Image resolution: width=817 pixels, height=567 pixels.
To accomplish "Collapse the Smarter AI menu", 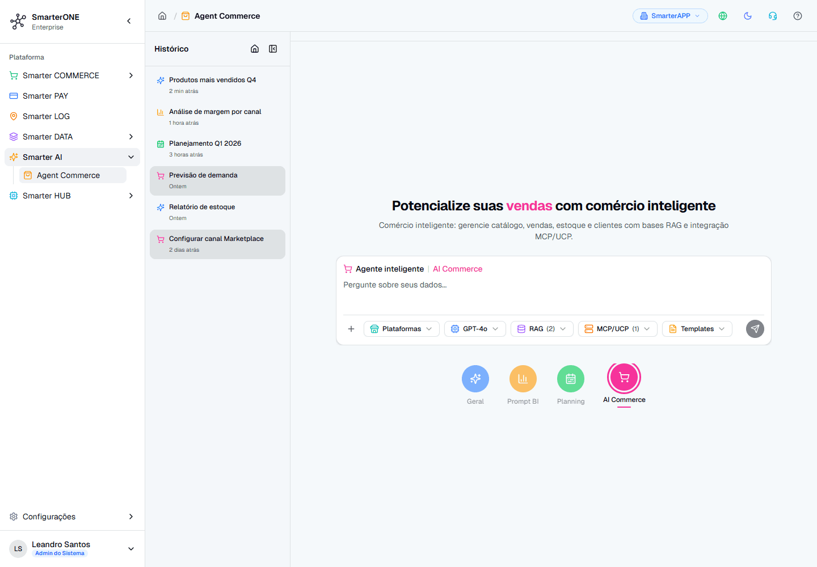I will 72,157.
